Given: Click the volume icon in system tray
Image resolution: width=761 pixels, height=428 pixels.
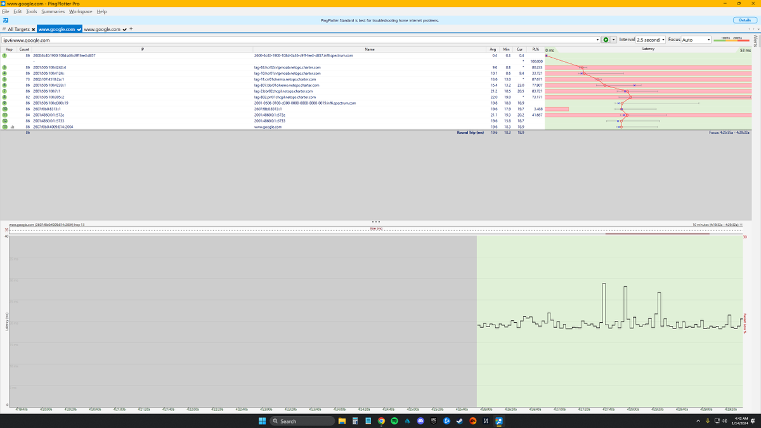Looking at the screenshot, I should pos(724,421).
